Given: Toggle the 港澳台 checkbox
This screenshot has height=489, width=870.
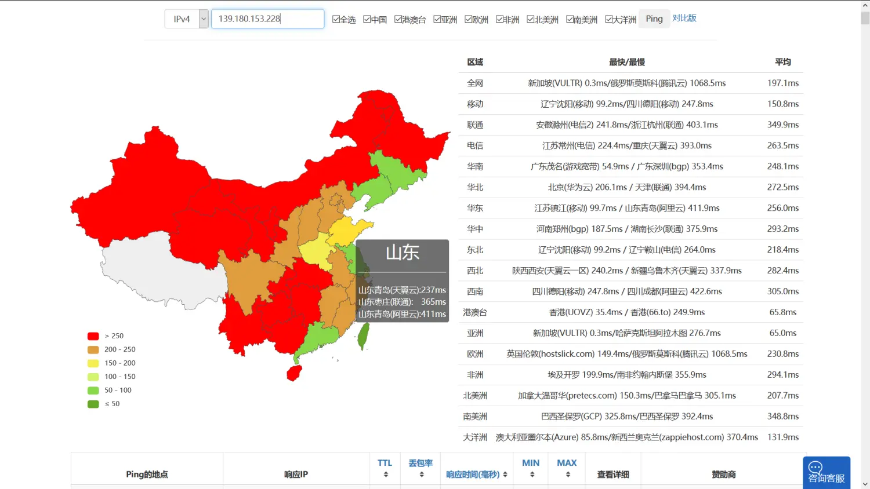Looking at the screenshot, I should pos(398,19).
